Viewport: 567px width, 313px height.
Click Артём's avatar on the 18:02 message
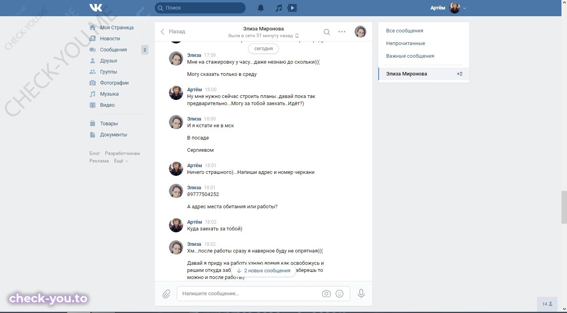click(x=176, y=225)
